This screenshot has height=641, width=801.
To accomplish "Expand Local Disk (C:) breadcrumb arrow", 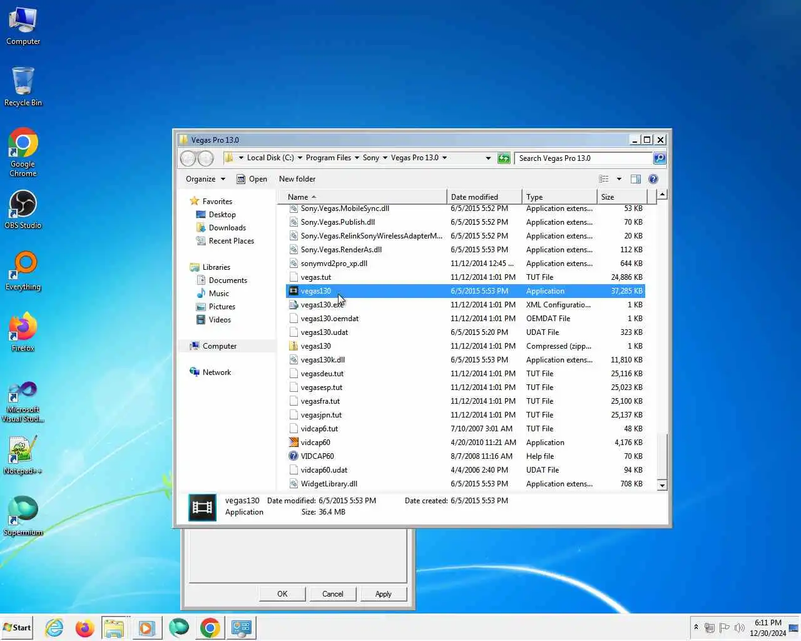I will click(300, 158).
